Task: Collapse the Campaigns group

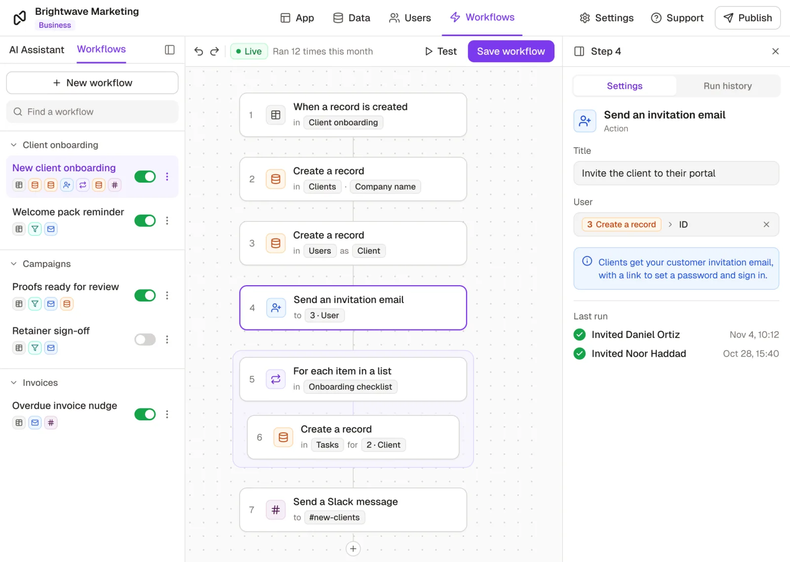Action: (14, 264)
